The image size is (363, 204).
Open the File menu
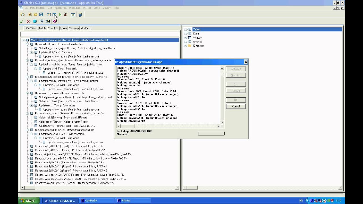point(26,8)
